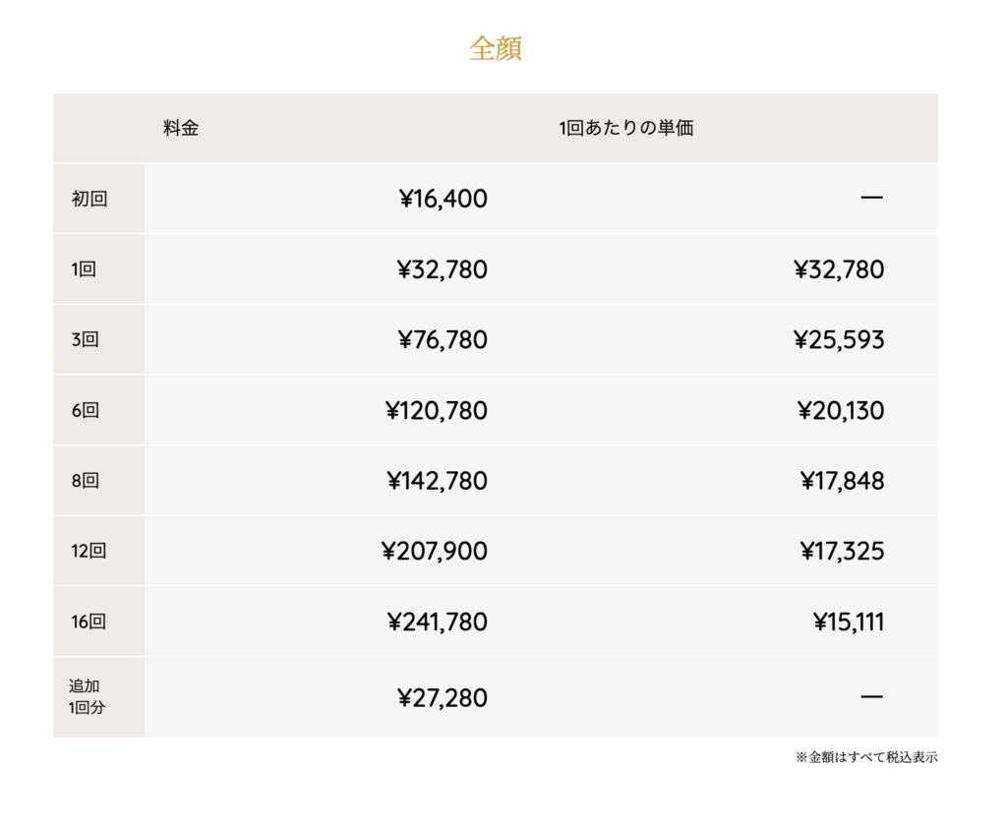Click the ¥76,780 price cell
This screenshot has height=827, width=1007.
point(443,340)
